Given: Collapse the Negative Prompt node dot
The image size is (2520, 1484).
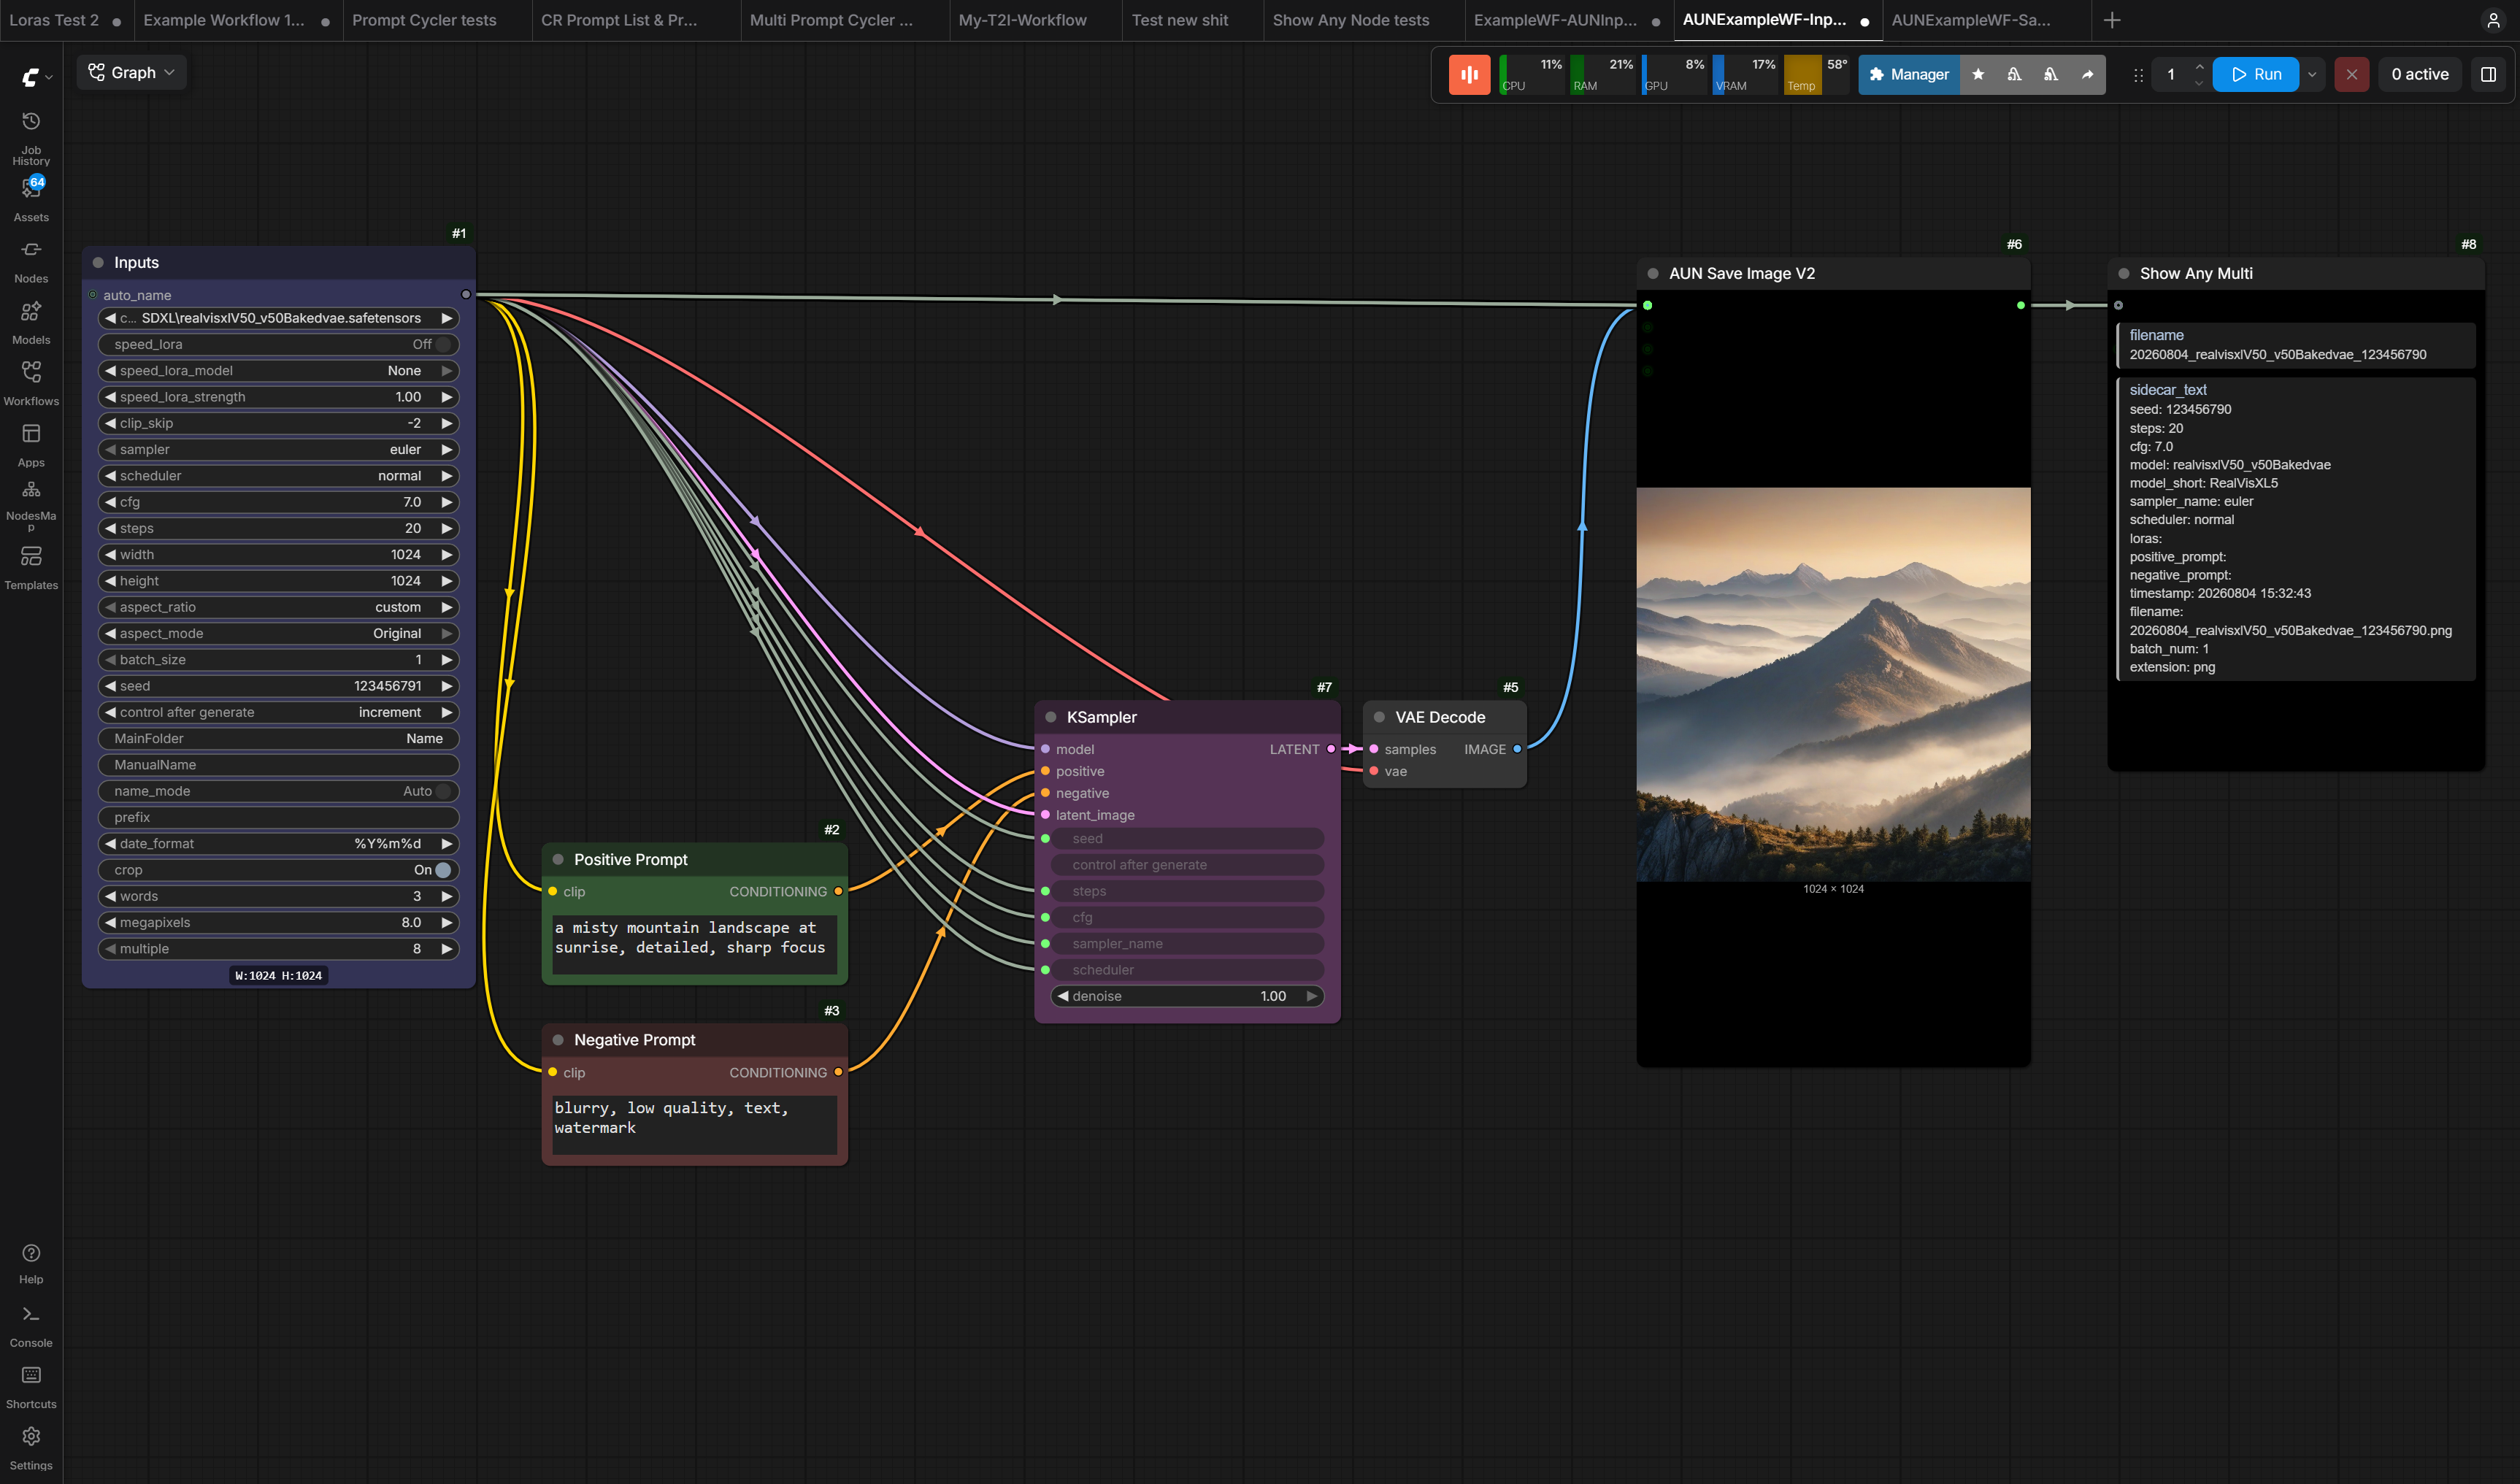Looking at the screenshot, I should point(558,1040).
